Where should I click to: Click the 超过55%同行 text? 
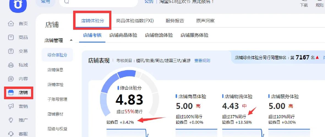click(x=129, y=112)
